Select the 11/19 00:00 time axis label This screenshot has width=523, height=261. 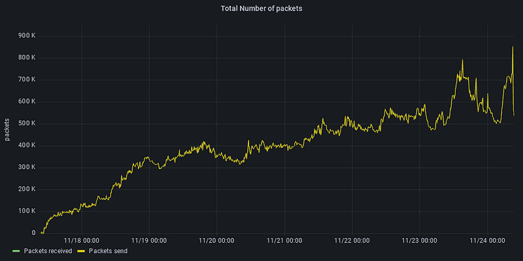click(x=149, y=241)
